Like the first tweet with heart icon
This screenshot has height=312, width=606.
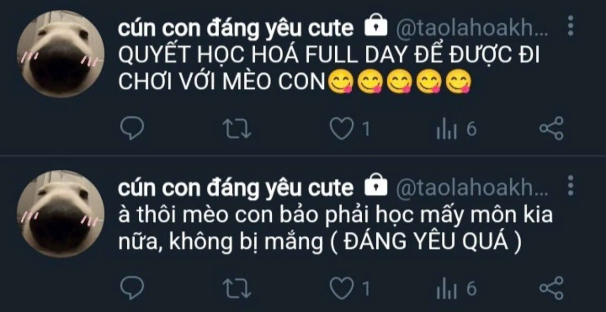[x=341, y=129]
